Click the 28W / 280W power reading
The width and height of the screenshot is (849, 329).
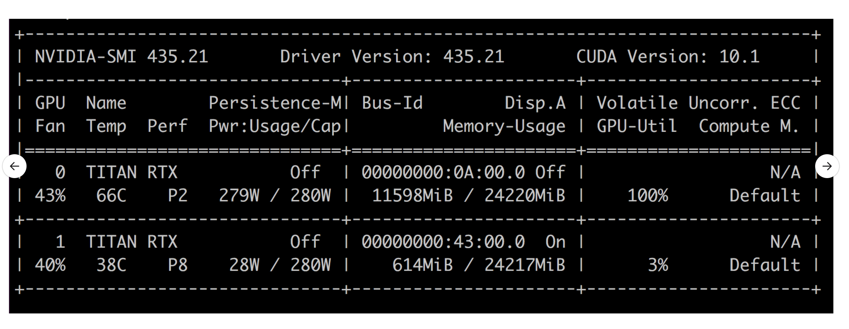pos(280,265)
